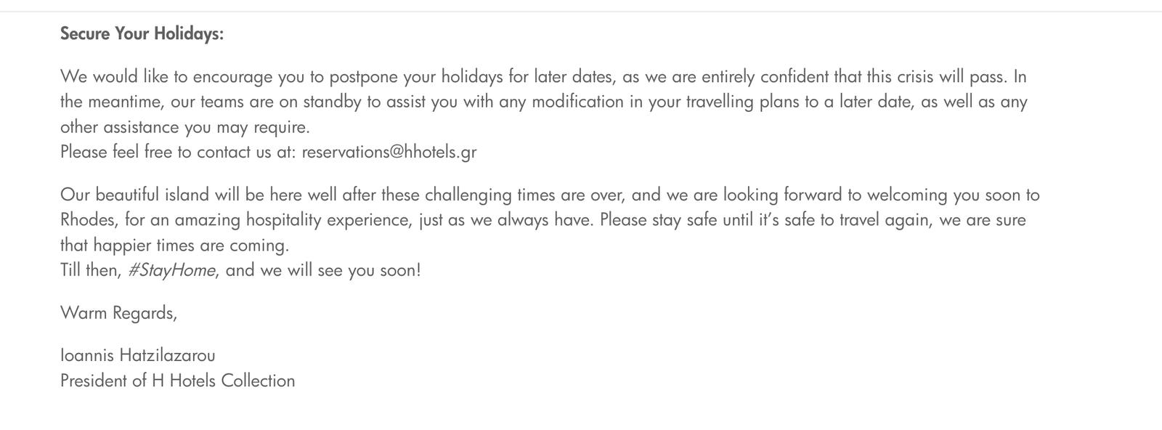Click the reservations@hhotels.gr email address
Image resolution: width=1162 pixels, height=430 pixels.
click(x=389, y=152)
